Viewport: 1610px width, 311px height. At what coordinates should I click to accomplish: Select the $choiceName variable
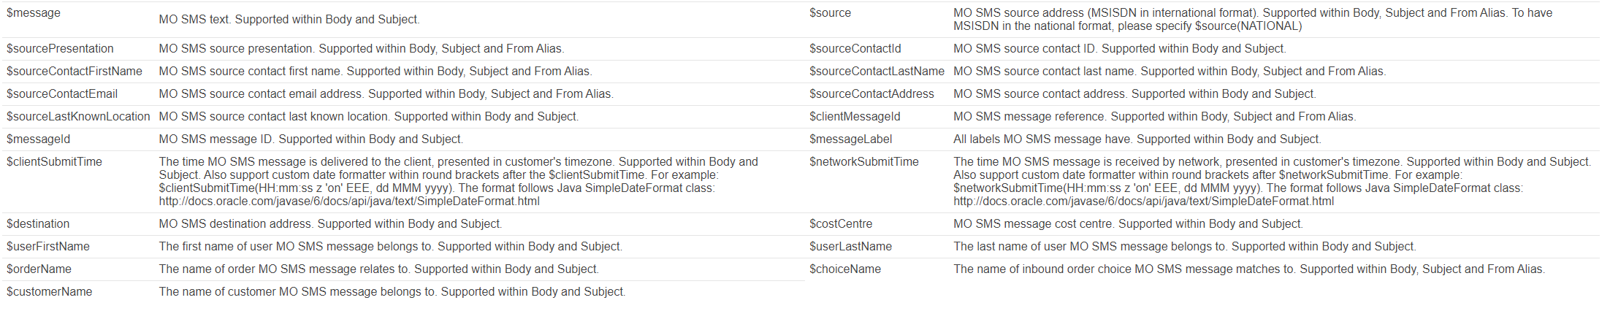click(x=845, y=269)
